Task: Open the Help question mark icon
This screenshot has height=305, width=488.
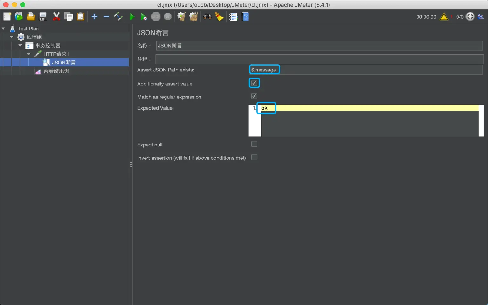Action: tap(245, 17)
